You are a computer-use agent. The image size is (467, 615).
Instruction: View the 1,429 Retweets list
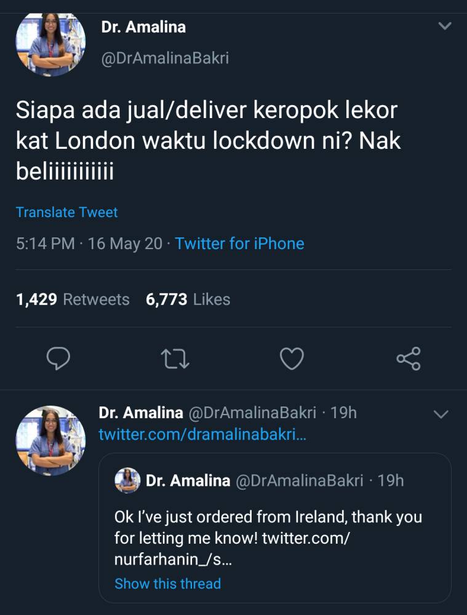(x=73, y=300)
